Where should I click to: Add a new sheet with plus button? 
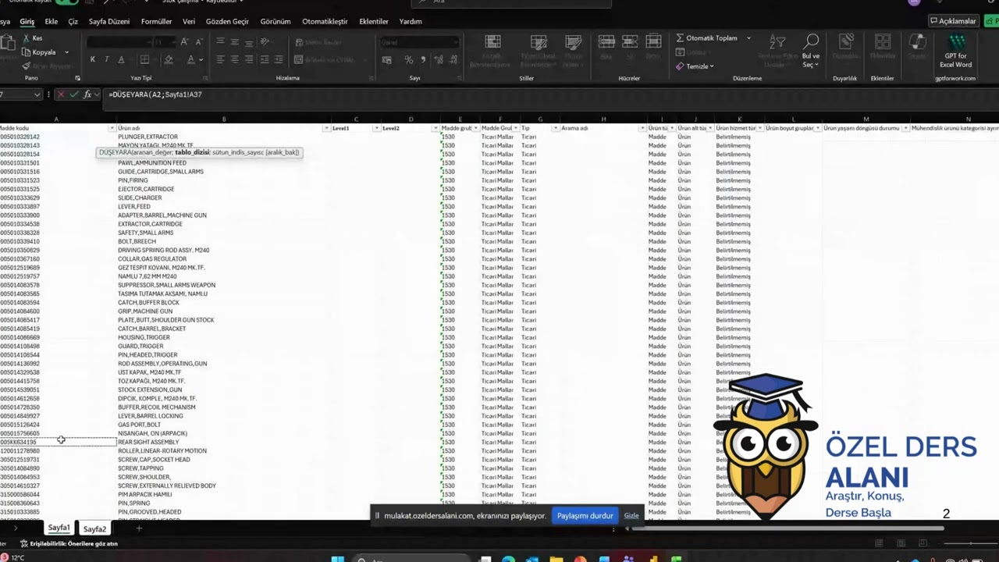click(x=139, y=528)
